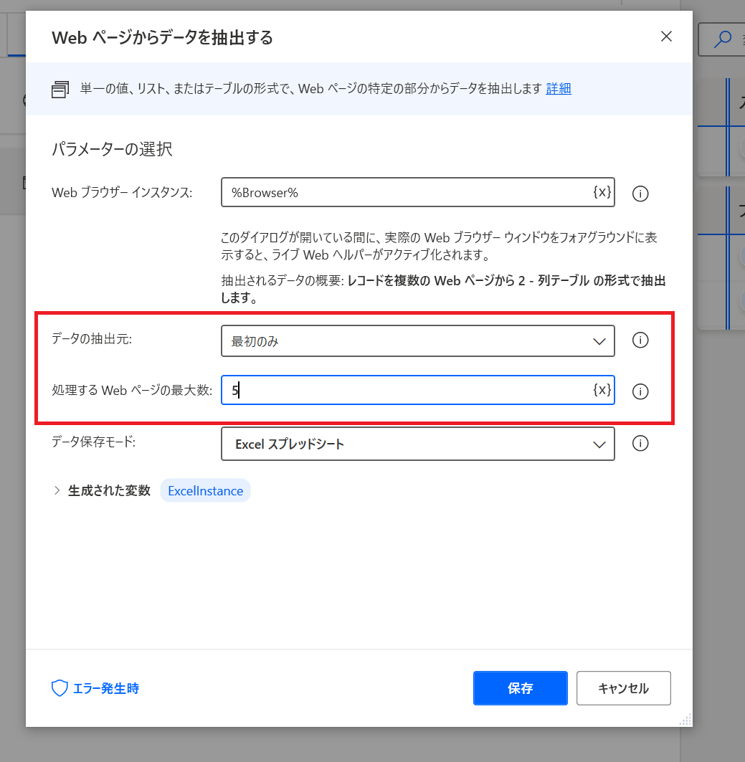This screenshot has height=762, width=745.
Task: Click the info icon beside データ保存モード
Action: click(640, 443)
